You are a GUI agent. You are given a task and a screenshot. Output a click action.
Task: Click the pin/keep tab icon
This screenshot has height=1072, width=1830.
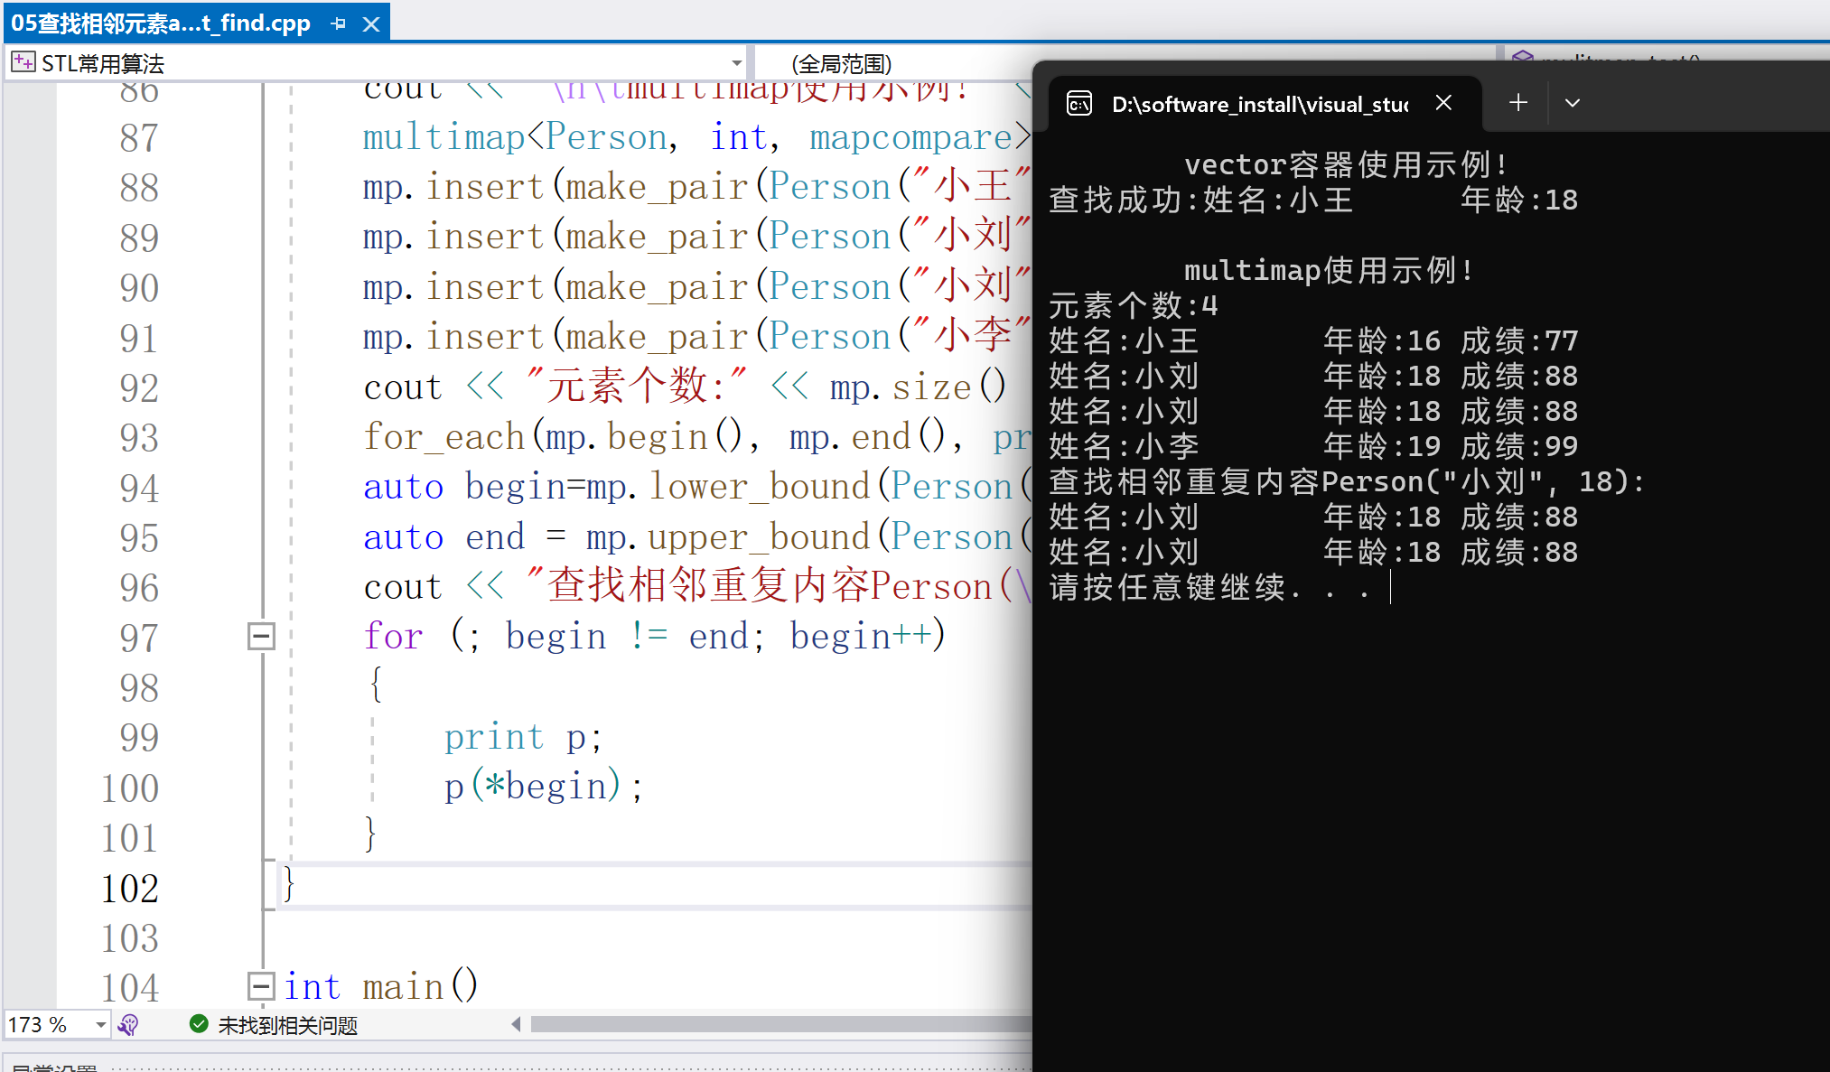pyautogui.click(x=338, y=21)
